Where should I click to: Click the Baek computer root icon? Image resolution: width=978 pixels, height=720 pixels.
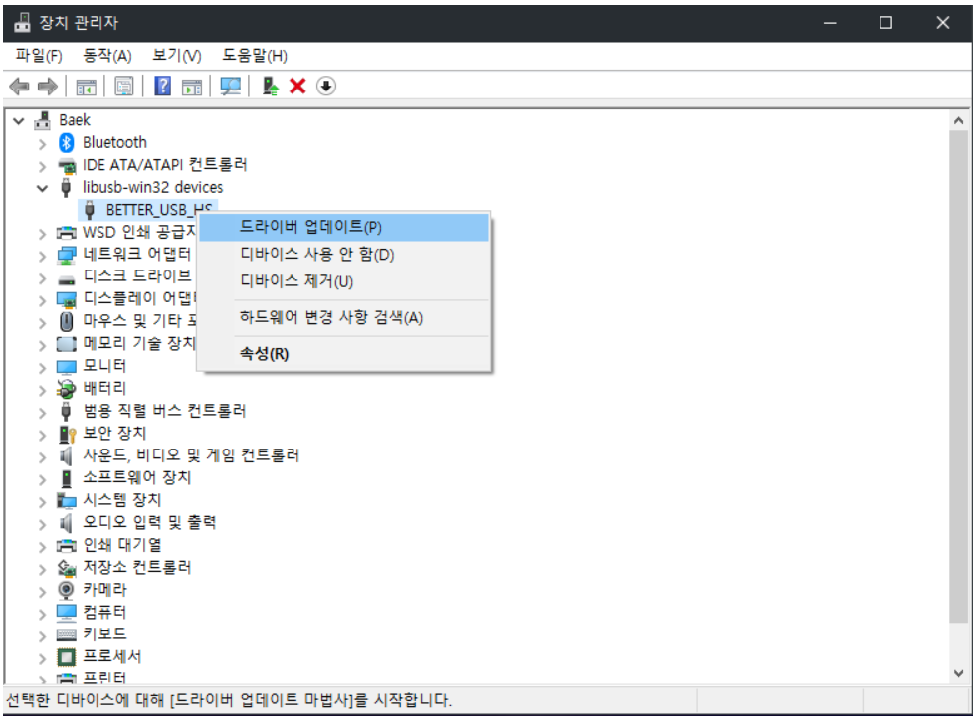click(43, 120)
